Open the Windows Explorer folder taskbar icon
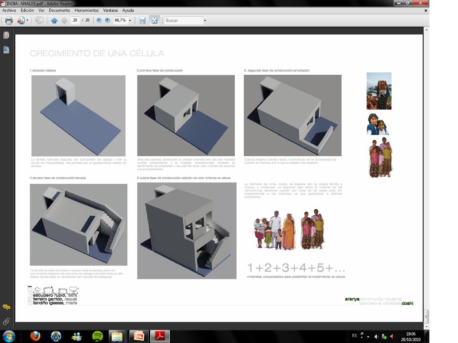 117,336
